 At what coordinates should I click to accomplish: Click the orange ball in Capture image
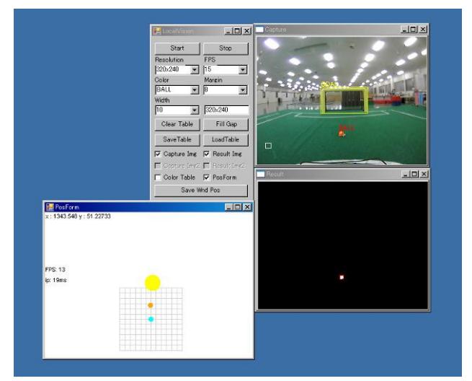(342, 133)
